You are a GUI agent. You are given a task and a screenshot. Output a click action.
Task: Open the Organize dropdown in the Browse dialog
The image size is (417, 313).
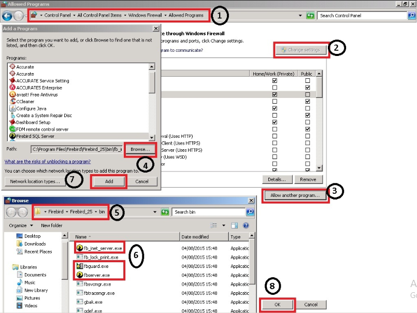pos(21,225)
